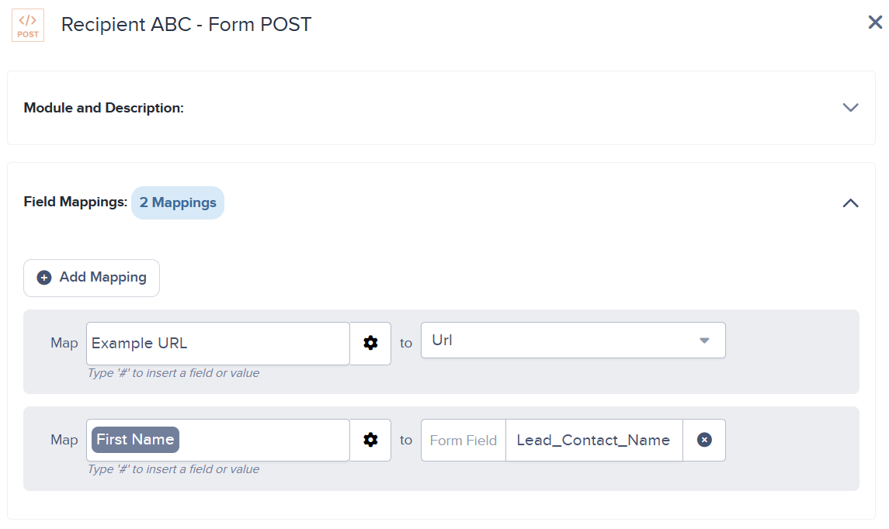The width and height of the screenshot is (889, 529).
Task: Remove the Lead_Contact_Name form field
Action: pyautogui.click(x=704, y=440)
